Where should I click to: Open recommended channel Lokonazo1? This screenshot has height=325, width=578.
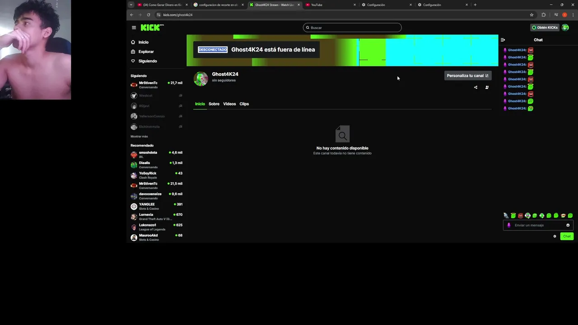click(157, 227)
